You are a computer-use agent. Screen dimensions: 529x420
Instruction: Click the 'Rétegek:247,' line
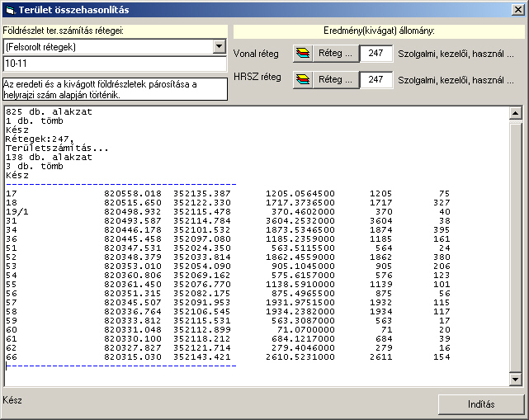40,139
